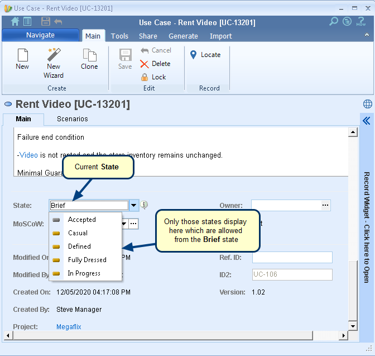This screenshot has height=356, width=375.
Task: Locate the record with the pin icon
Action: click(x=205, y=55)
